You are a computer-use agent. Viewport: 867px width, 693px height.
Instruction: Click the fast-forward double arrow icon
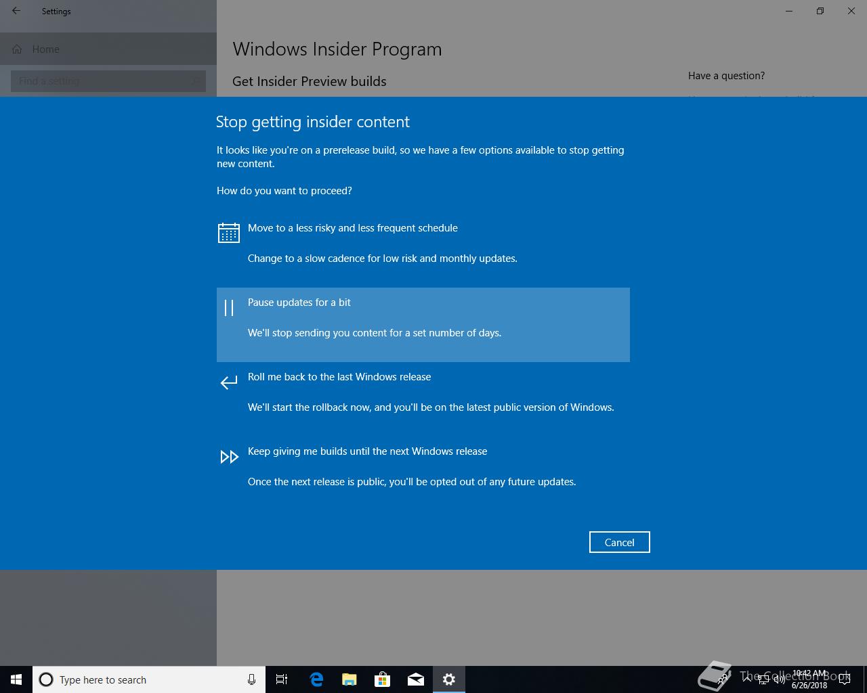(x=229, y=457)
